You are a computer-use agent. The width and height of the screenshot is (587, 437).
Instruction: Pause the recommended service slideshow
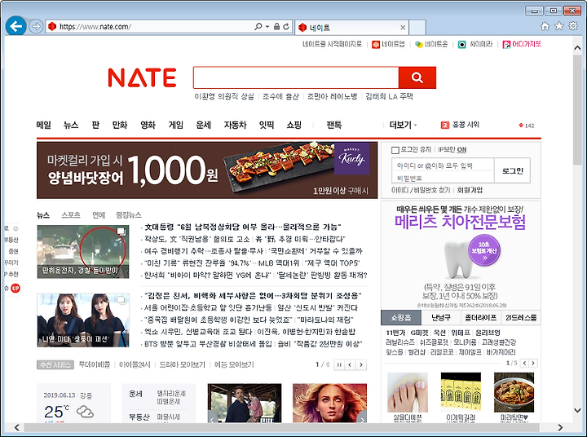point(339,364)
